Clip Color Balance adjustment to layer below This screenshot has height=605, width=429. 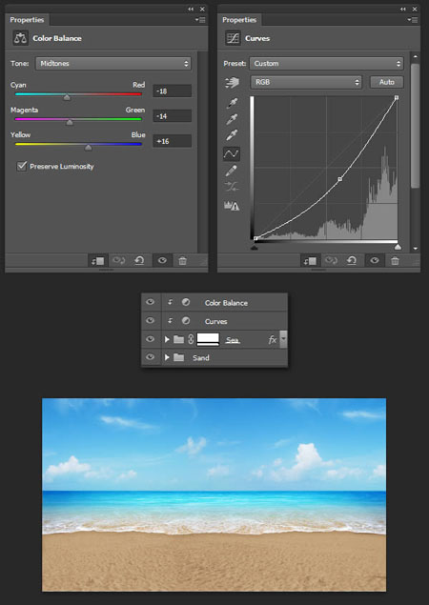[x=97, y=261]
